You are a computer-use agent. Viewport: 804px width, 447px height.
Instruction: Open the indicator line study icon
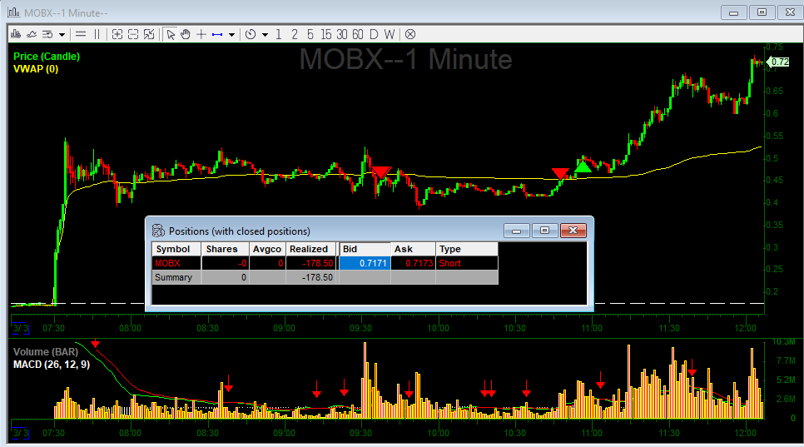(x=32, y=34)
